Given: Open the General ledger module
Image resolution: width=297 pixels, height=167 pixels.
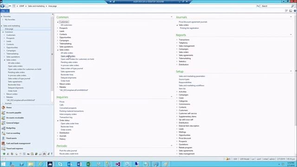Looking at the screenshot, I should pyautogui.click(x=13, y=123).
